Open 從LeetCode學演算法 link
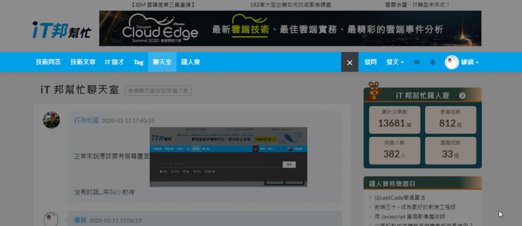 [400, 197]
